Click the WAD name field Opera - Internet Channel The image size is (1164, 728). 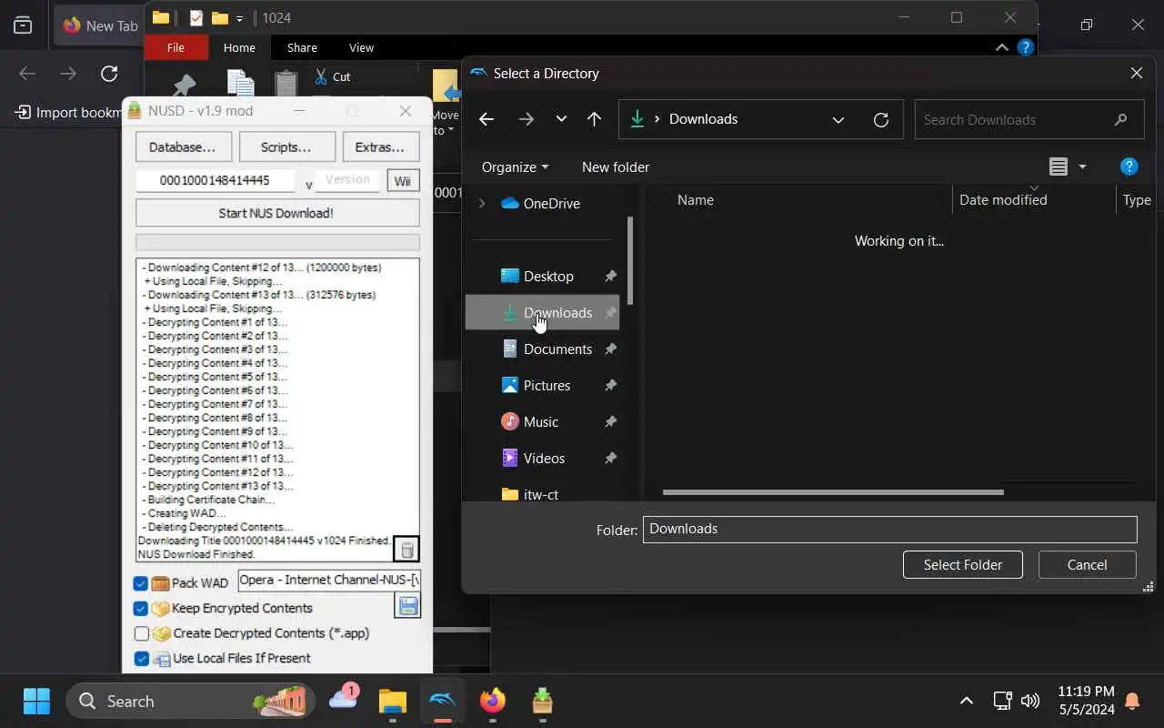point(329,580)
